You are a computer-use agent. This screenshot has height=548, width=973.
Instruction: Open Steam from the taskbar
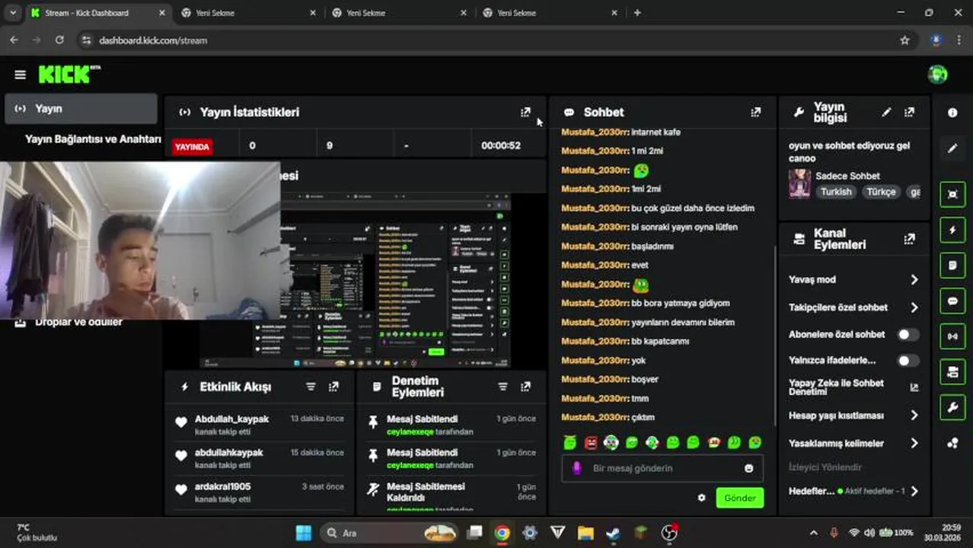click(x=613, y=533)
